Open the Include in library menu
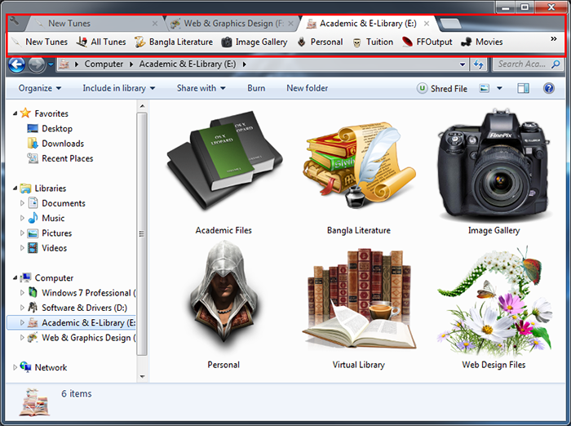Image resolution: width=571 pixels, height=426 pixels. point(119,88)
